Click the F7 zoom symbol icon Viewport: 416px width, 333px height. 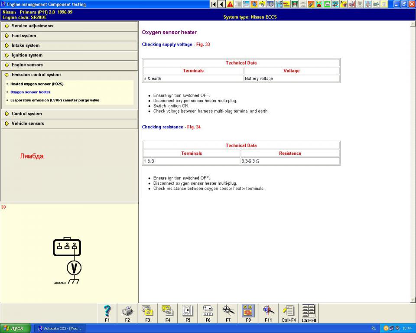228,313
